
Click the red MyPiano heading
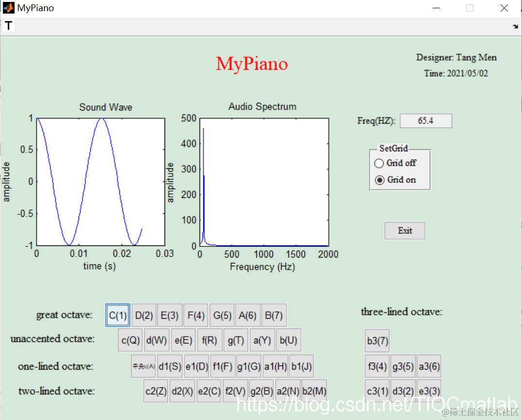252,64
